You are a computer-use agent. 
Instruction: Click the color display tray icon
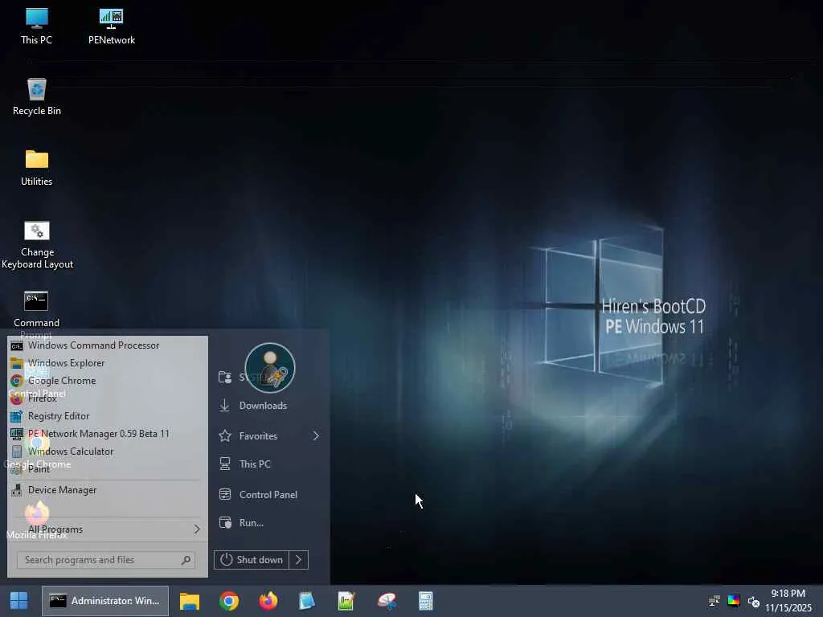tap(734, 601)
